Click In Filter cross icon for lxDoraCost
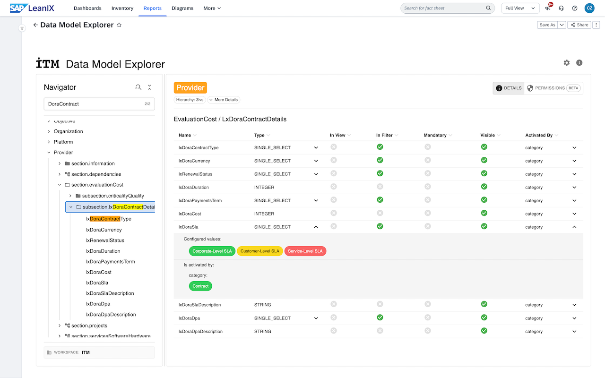 coord(380,213)
